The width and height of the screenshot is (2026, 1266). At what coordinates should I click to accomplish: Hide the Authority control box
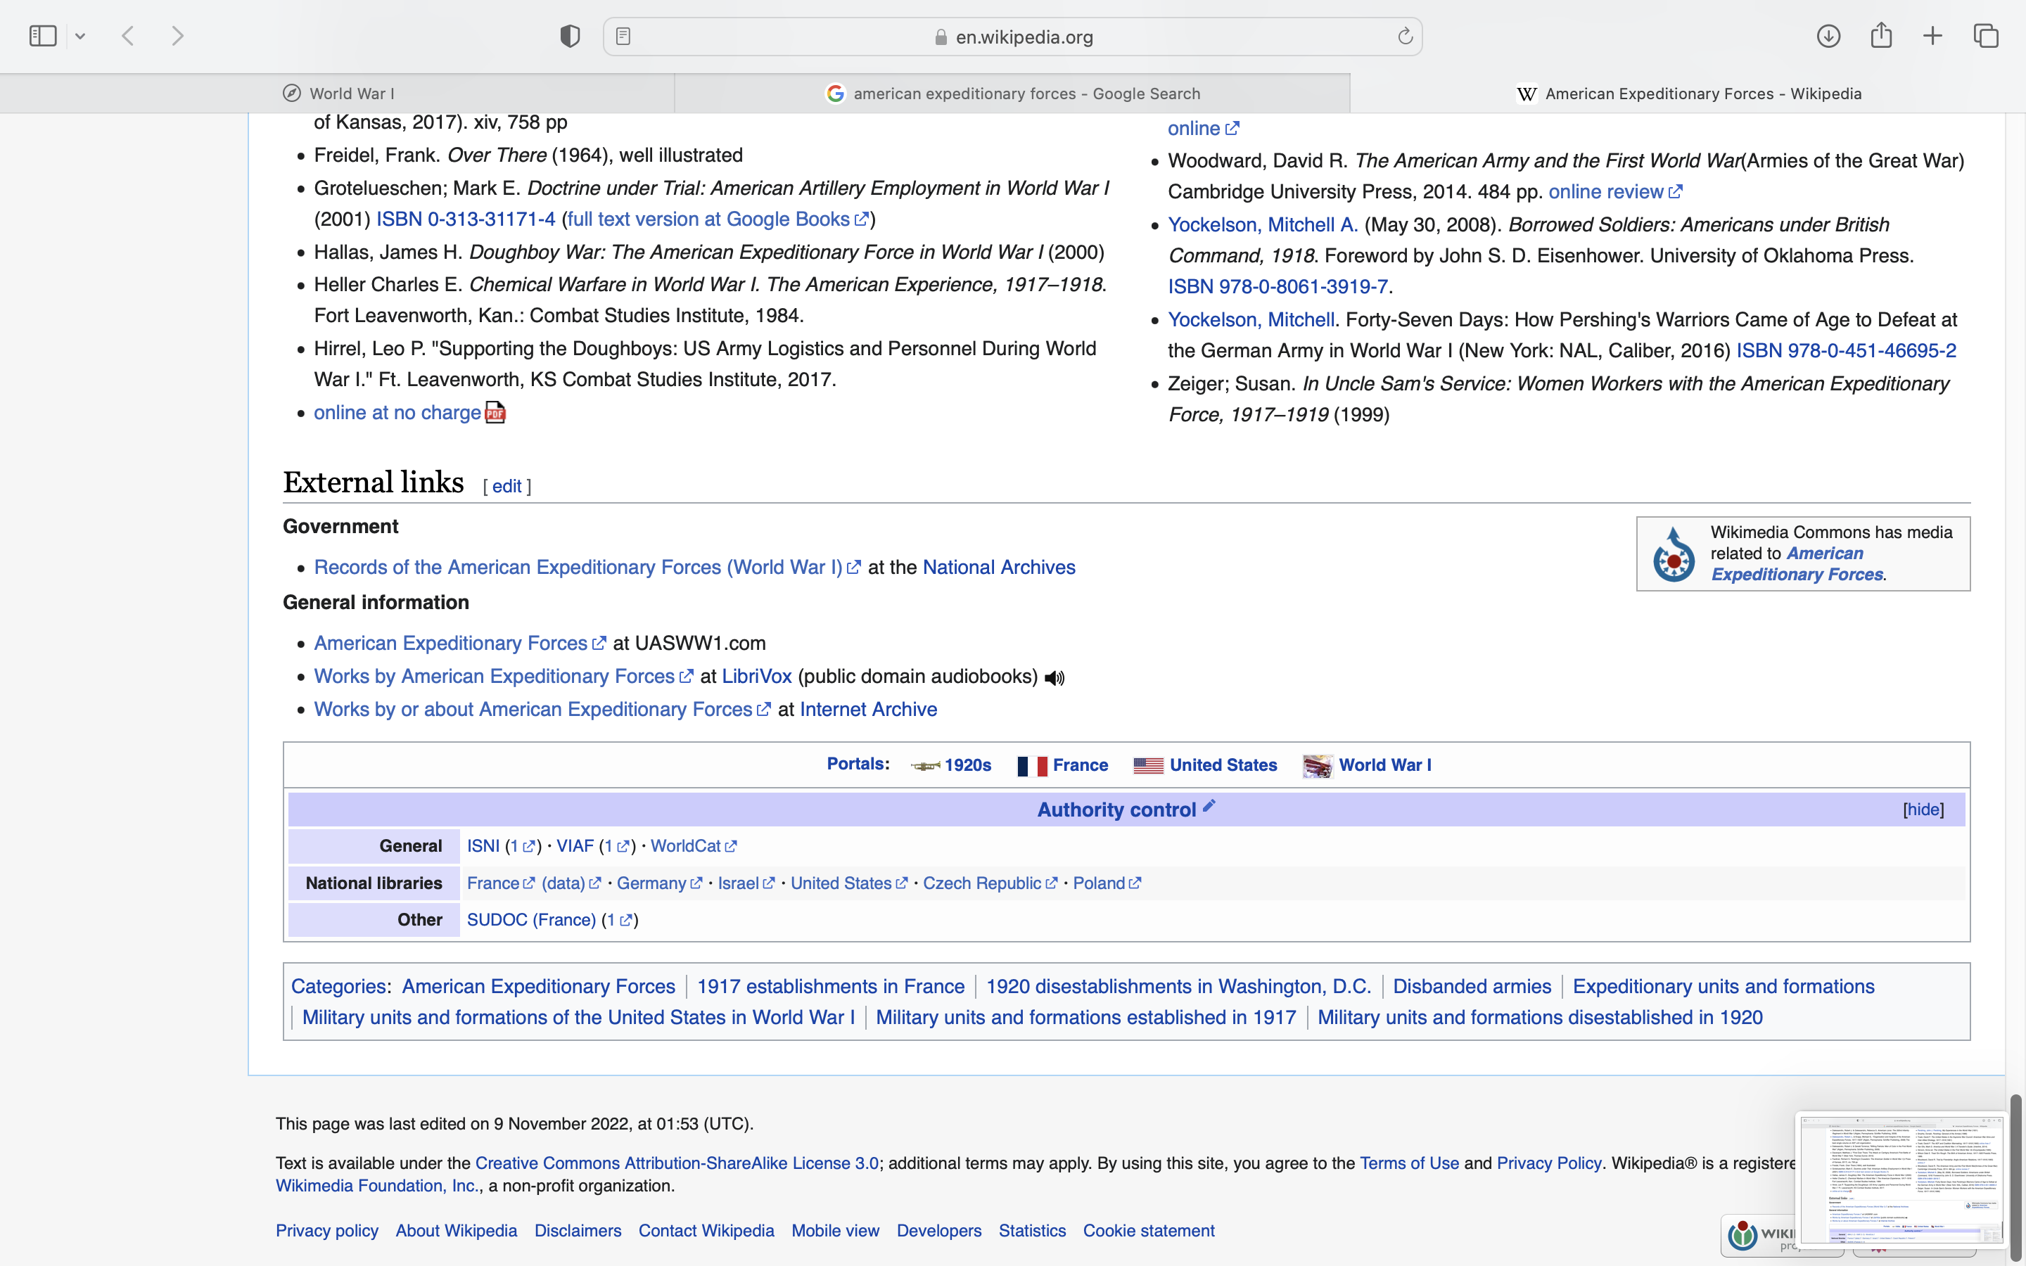[x=1923, y=810]
